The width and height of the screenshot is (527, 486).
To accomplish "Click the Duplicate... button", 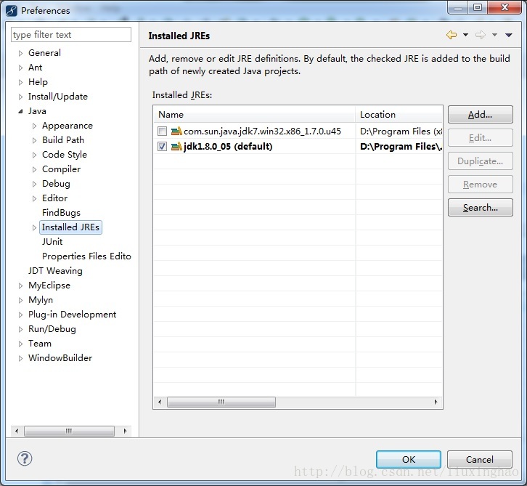I will coord(481,161).
